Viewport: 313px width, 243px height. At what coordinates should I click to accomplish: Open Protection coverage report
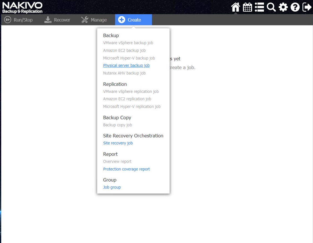(126, 169)
